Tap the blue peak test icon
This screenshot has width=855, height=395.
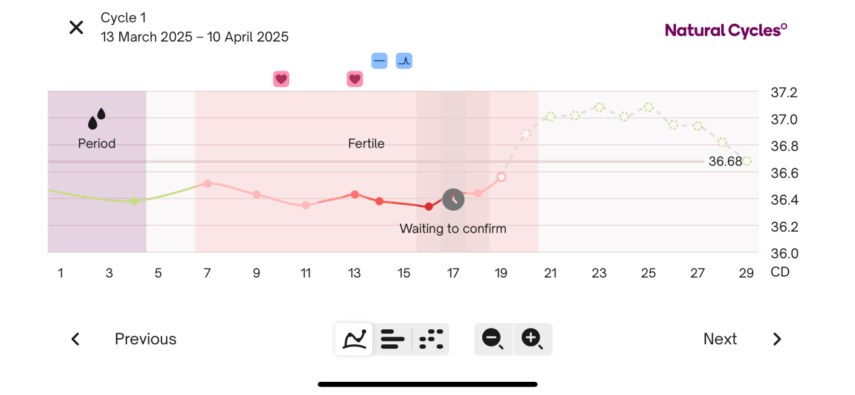(404, 61)
